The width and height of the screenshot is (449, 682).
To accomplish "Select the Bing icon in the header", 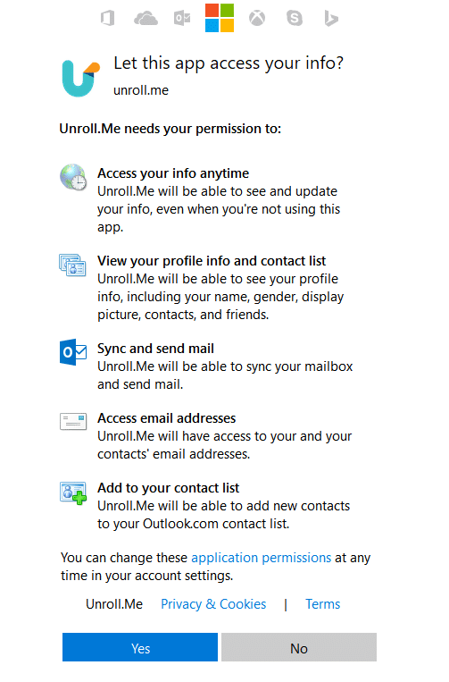I will click(x=331, y=19).
